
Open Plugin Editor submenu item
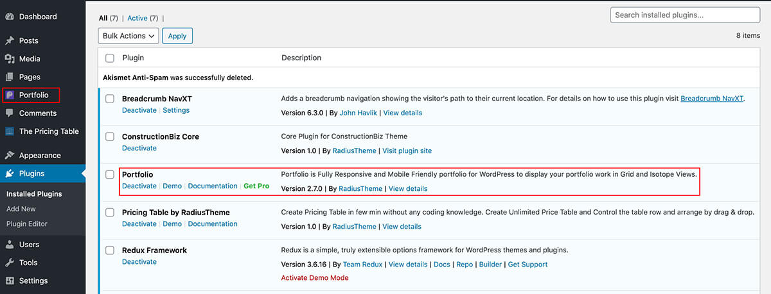[27, 224]
